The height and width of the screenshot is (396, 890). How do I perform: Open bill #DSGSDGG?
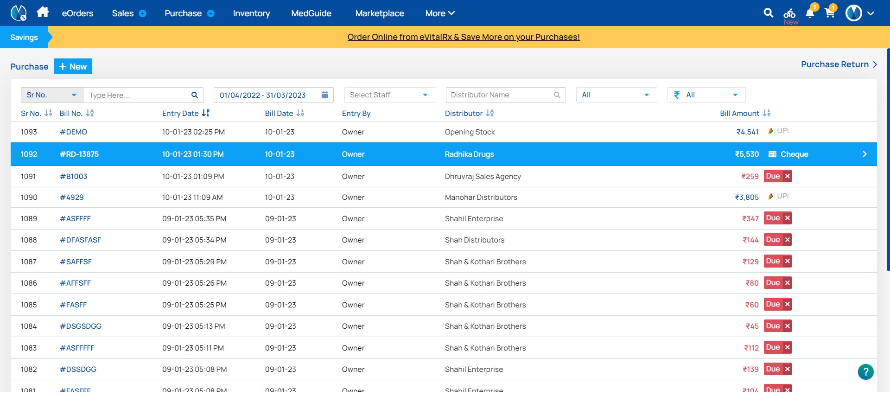80,326
